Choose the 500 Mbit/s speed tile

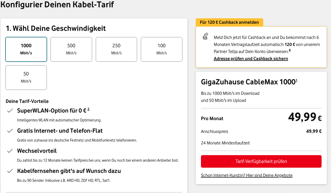tap(71, 49)
